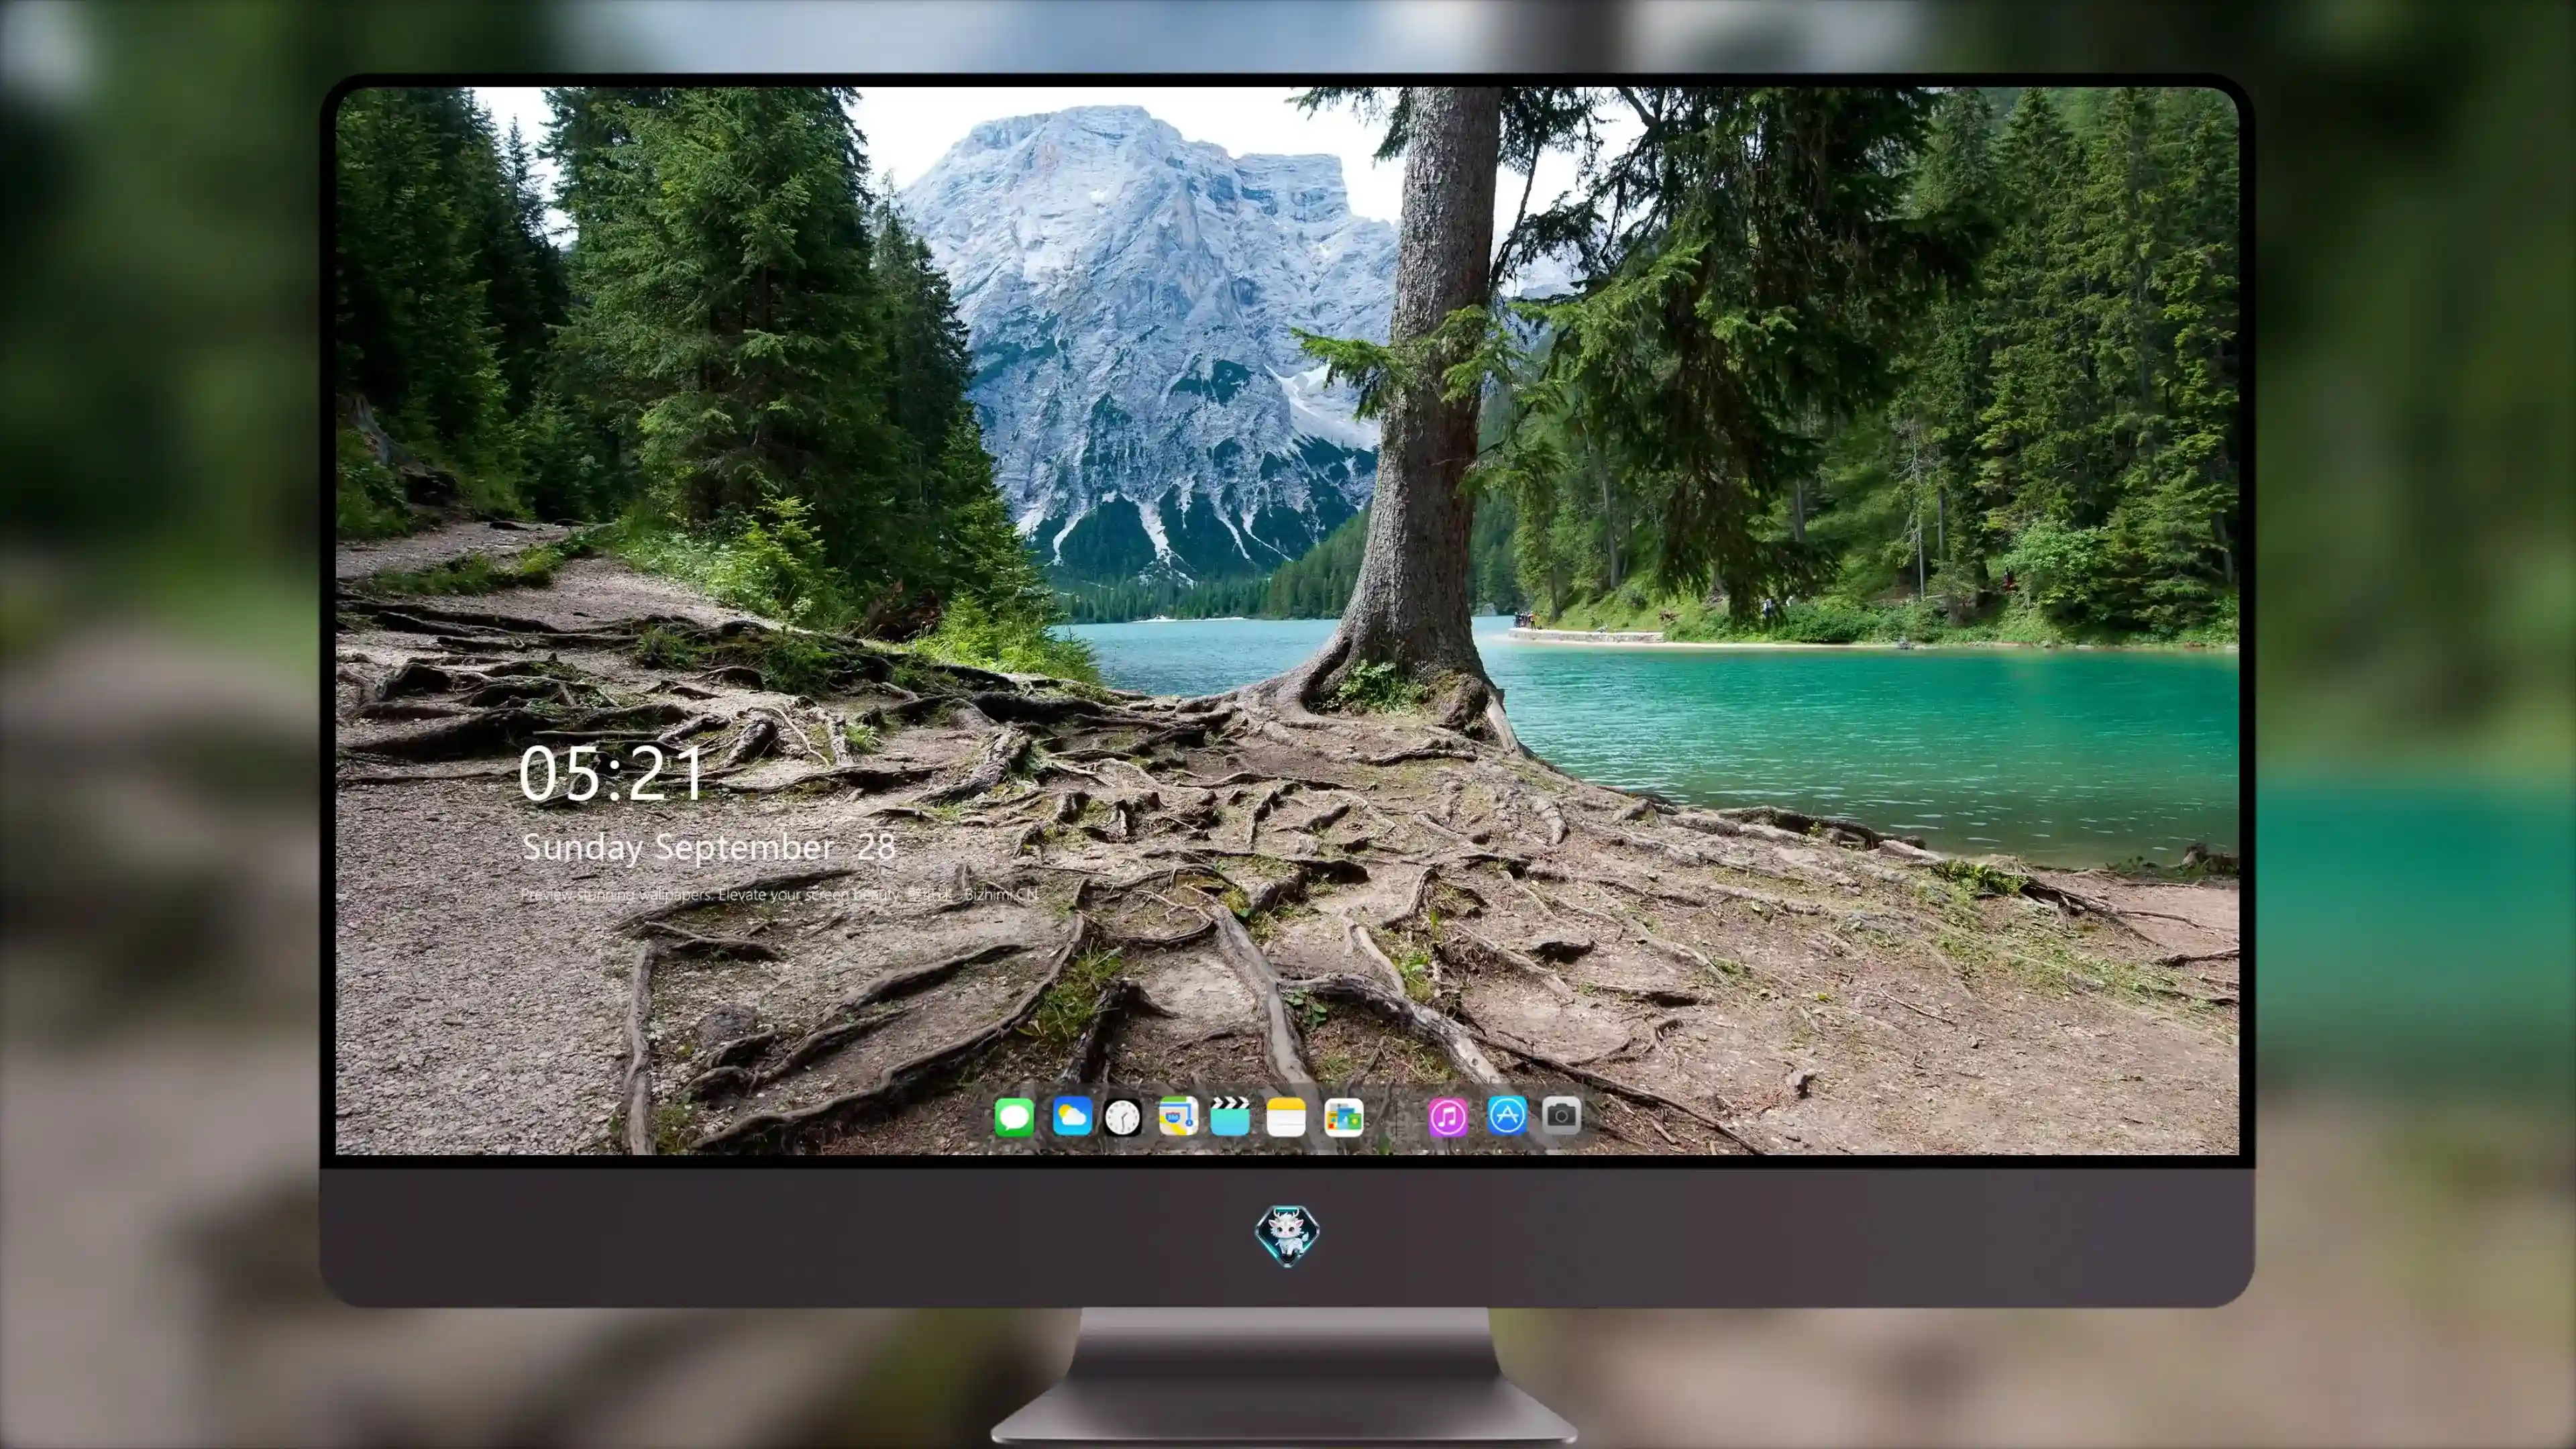Image resolution: width=2576 pixels, height=1449 pixels.
Task: Open the photo slideshow app icon
Action: 1343,1117
